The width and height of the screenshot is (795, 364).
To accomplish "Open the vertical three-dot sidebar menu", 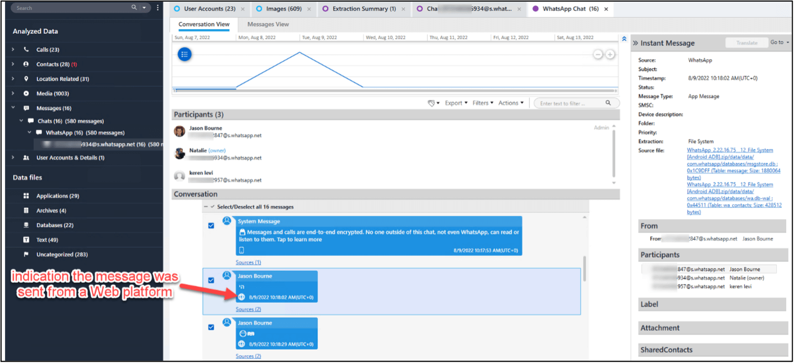I will click(158, 8).
